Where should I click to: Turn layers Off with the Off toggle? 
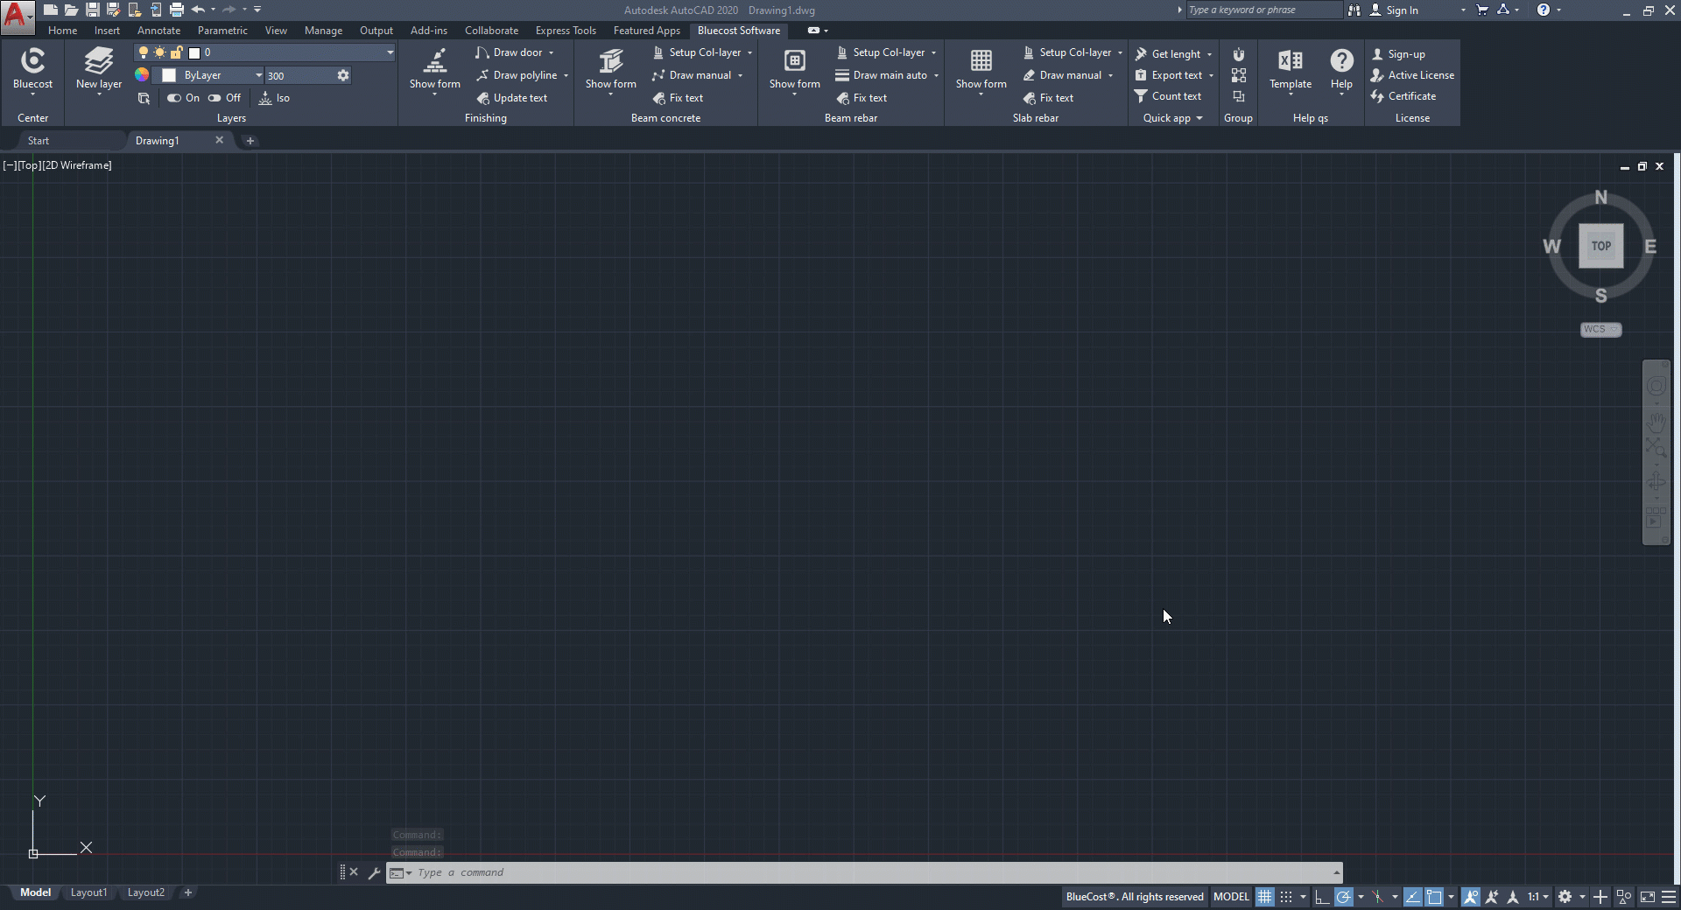(x=224, y=98)
